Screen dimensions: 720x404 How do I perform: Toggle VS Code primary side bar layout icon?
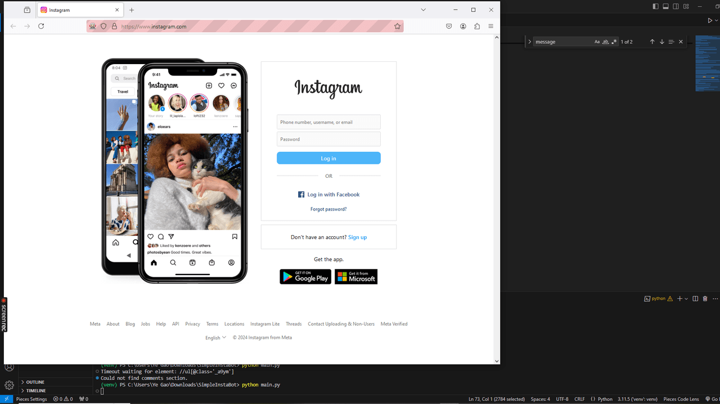click(x=655, y=6)
